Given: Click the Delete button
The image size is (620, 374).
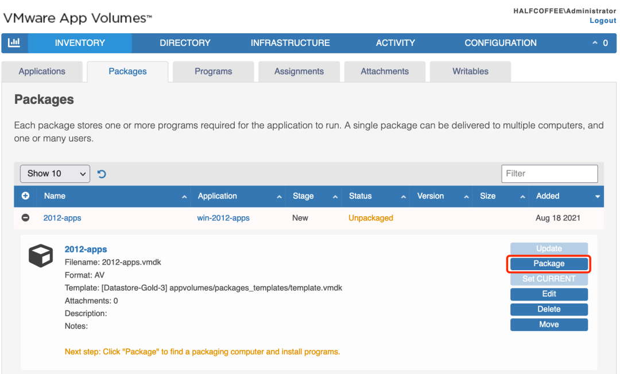Looking at the screenshot, I should tap(549, 309).
